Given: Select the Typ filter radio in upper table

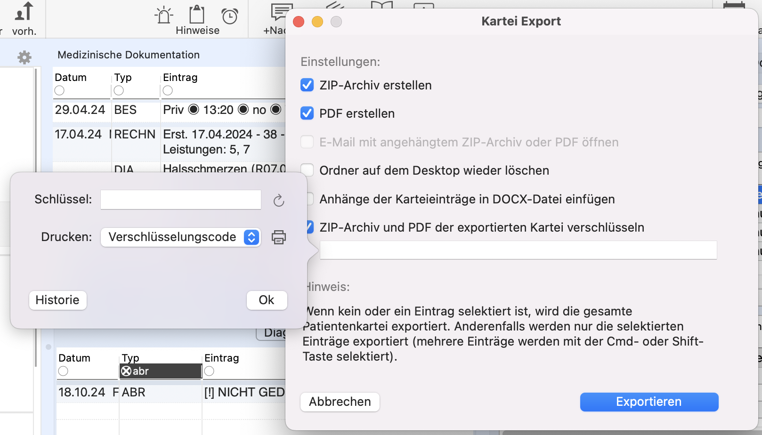Looking at the screenshot, I should [119, 90].
